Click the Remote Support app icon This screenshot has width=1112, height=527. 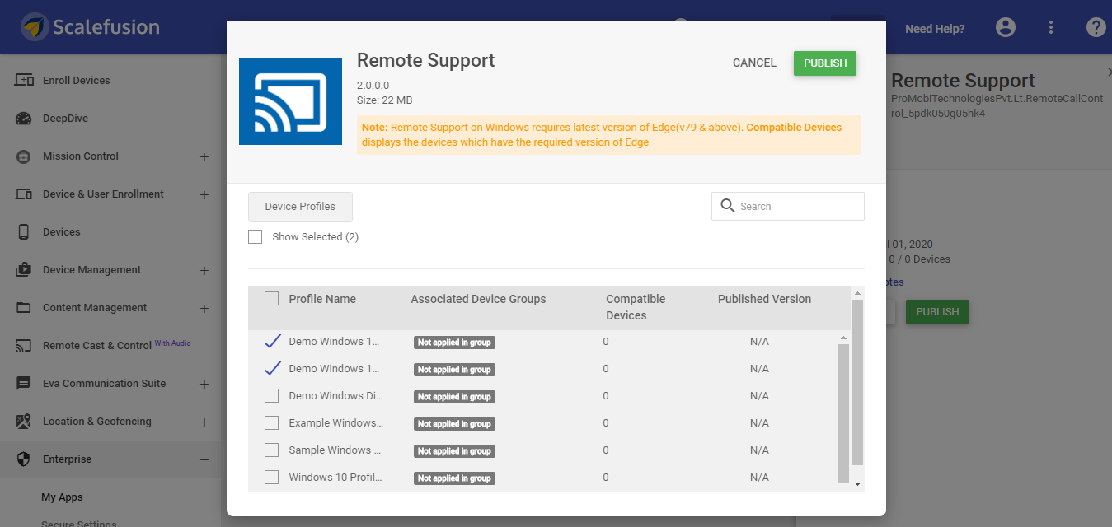pos(290,102)
